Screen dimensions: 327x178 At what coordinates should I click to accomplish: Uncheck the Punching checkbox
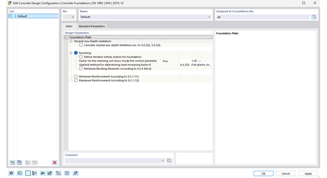click(76, 53)
